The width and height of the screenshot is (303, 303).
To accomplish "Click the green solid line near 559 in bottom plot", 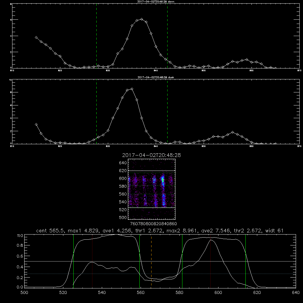I will pyautogui.click(x=139, y=261).
